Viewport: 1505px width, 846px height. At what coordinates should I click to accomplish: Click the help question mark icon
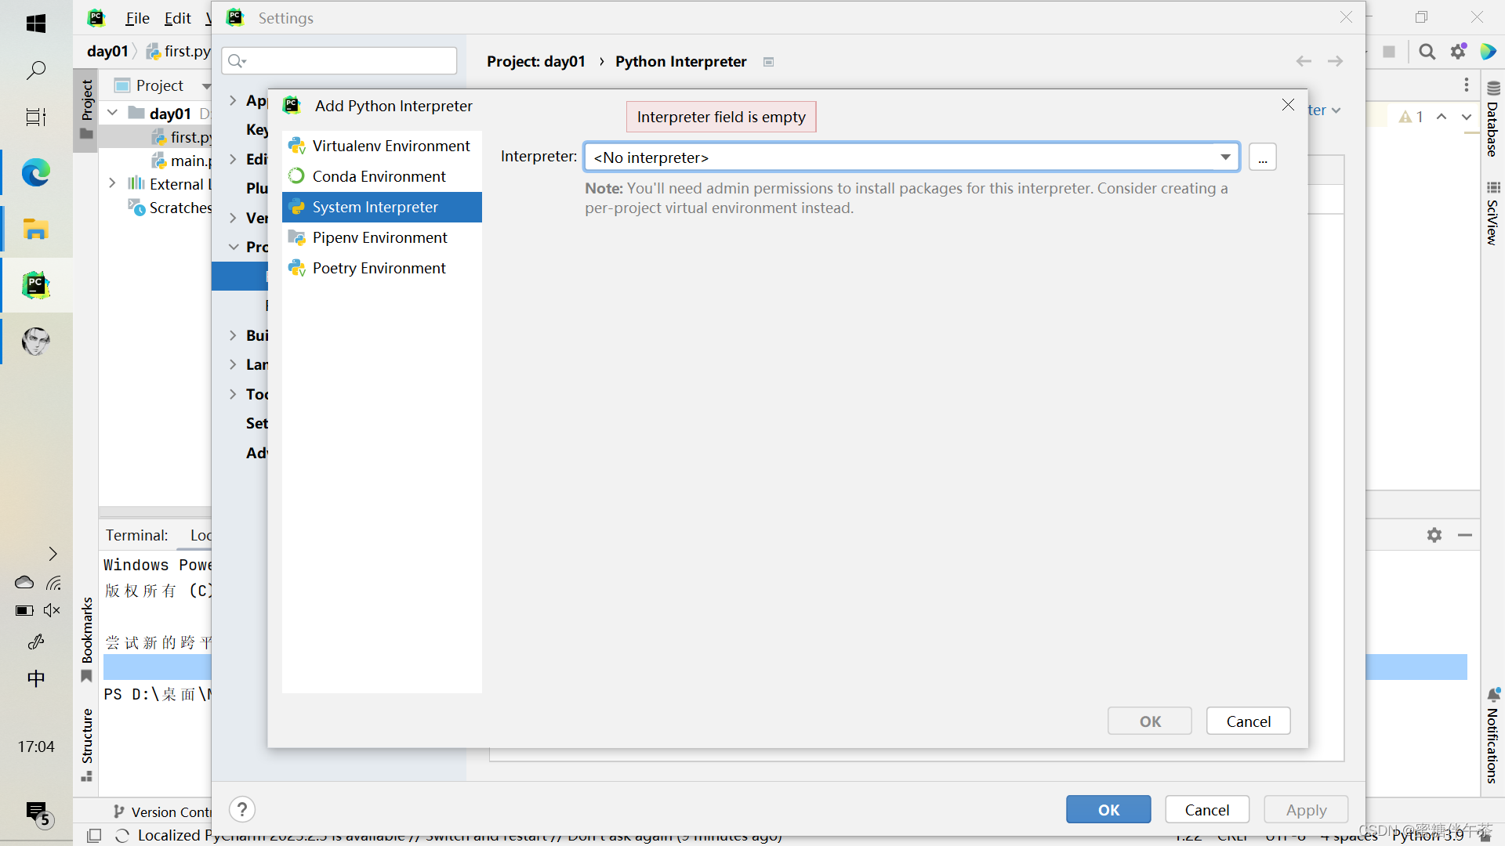point(242,809)
